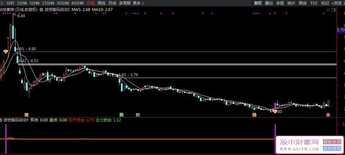Click the 主力资金: 1.32 value
The image size is (345, 155).
pyautogui.click(x=108, y=120)
